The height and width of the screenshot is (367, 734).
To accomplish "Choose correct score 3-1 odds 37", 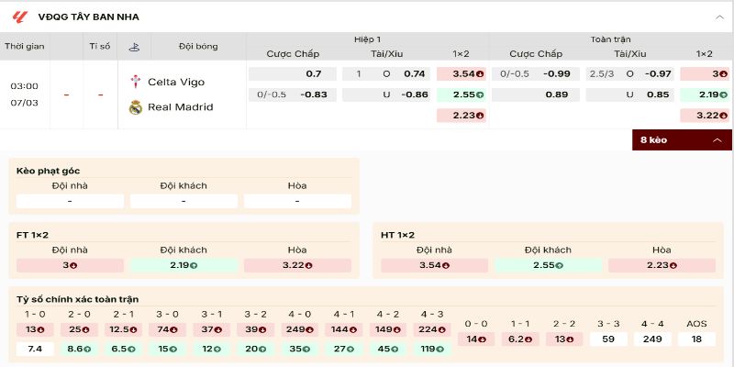I will [x=212, y=329].
